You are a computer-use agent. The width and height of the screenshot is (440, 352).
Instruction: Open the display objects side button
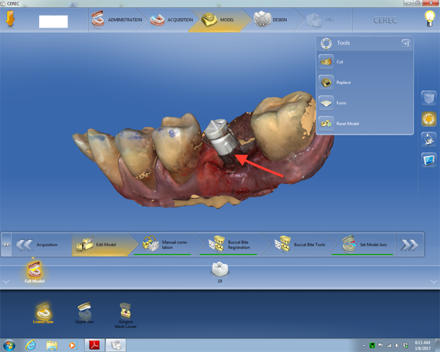pyautogui.click(x=429, y=160)
